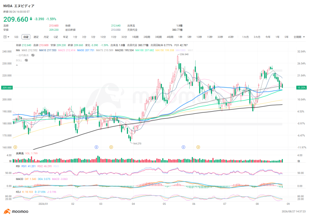Click the 209.660 current price tag on axis
Screen dimensions: 309x217
tap(7, 87)
